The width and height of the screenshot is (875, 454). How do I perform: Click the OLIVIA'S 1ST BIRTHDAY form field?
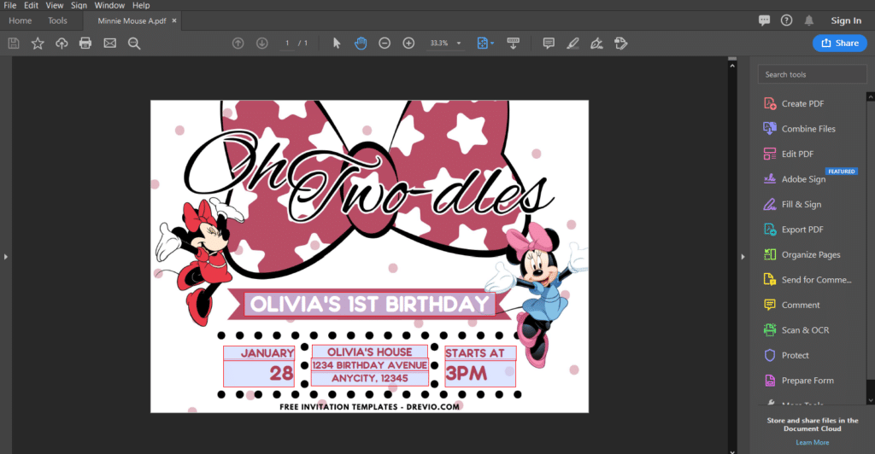coord(369,304)
